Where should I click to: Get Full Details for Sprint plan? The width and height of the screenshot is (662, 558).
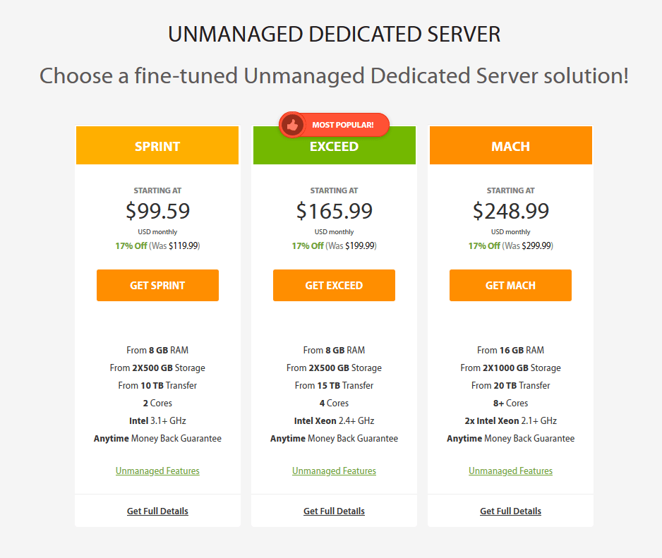[x=157, y=511]
